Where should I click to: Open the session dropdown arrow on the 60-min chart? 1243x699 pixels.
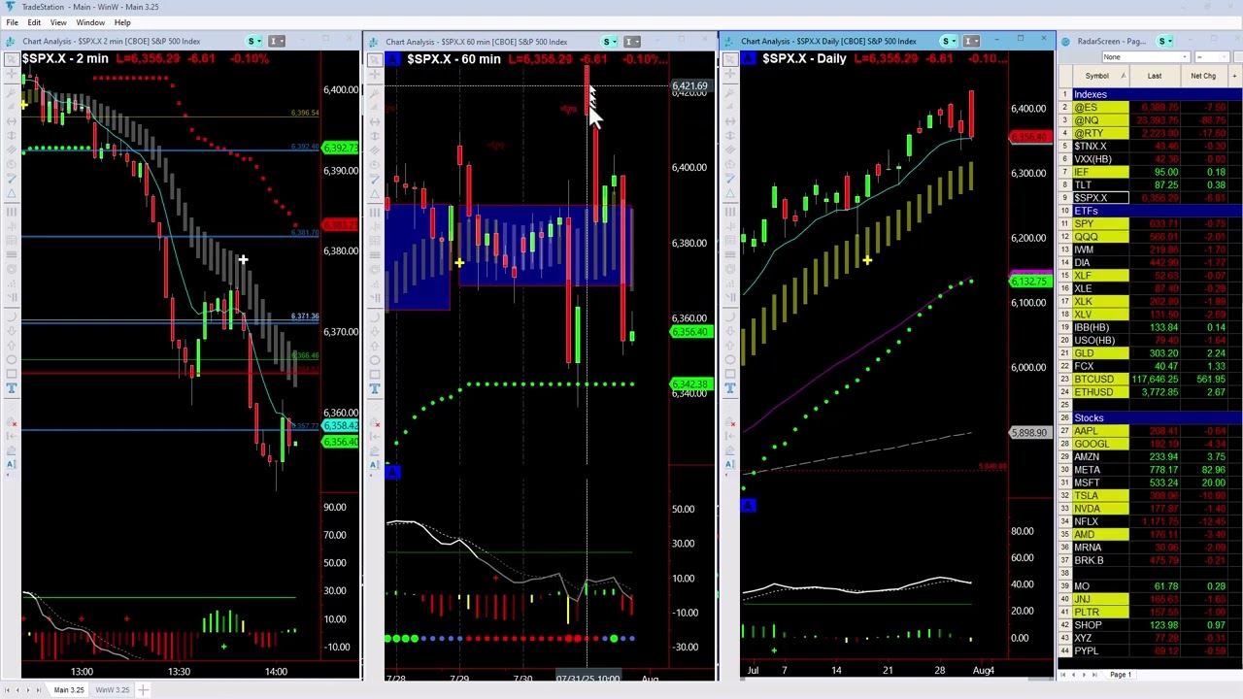click(x=615, y=41)
